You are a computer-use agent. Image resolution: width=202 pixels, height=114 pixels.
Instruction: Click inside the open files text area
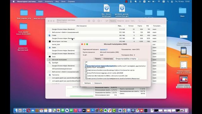click(116, 70)
